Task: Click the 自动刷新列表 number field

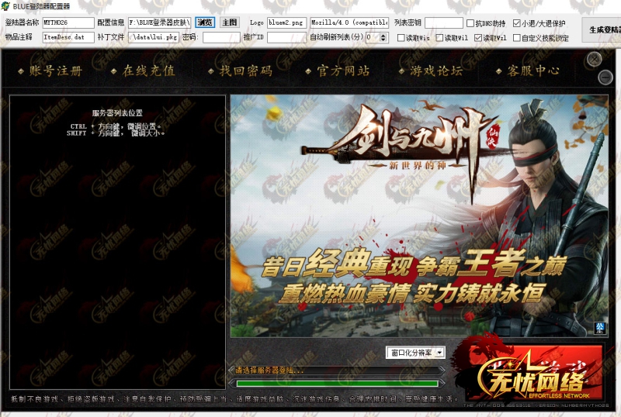Action: pos(373,37)
